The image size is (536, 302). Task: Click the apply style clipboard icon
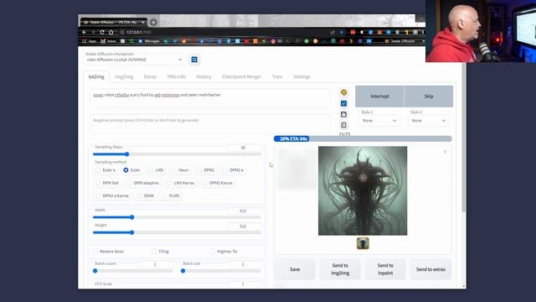pyautogui.click(x=343, y=125)
